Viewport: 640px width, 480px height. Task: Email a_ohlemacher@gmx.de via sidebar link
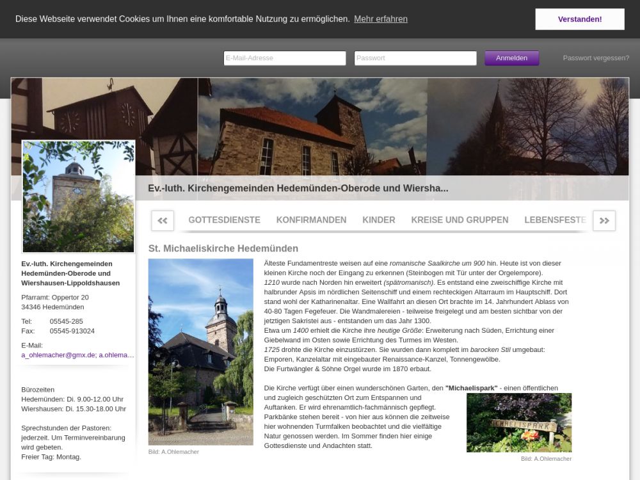click(x=58, y=355)
